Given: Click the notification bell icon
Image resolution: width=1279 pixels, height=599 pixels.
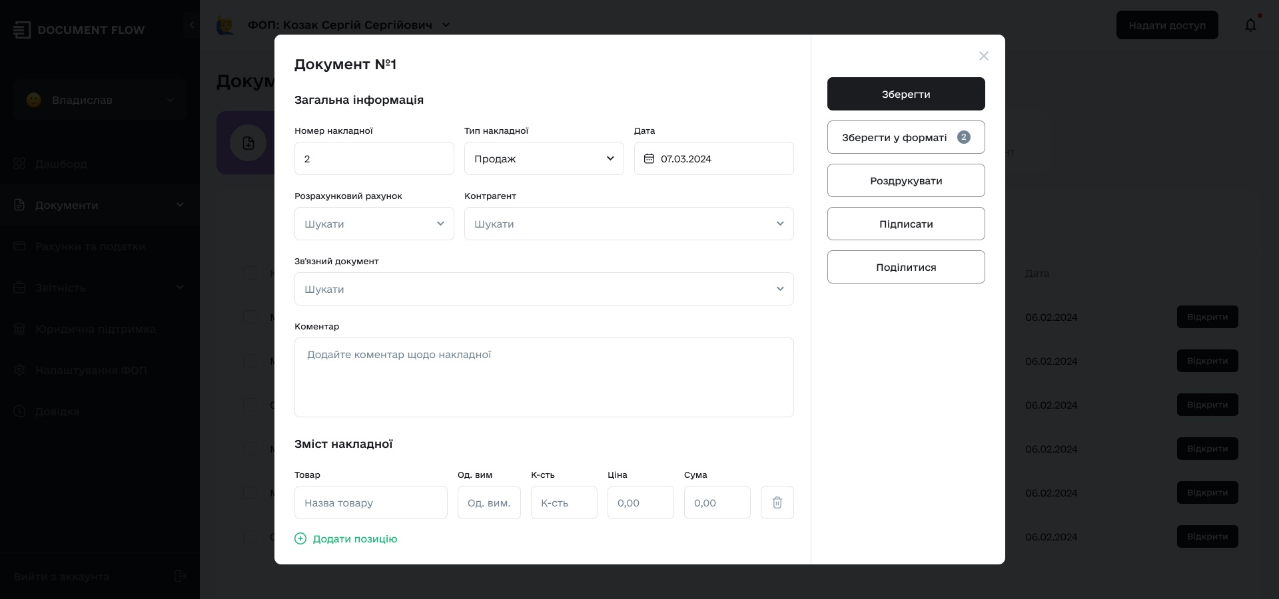Looking at the screenshot, I should [x=1250, y=25].
